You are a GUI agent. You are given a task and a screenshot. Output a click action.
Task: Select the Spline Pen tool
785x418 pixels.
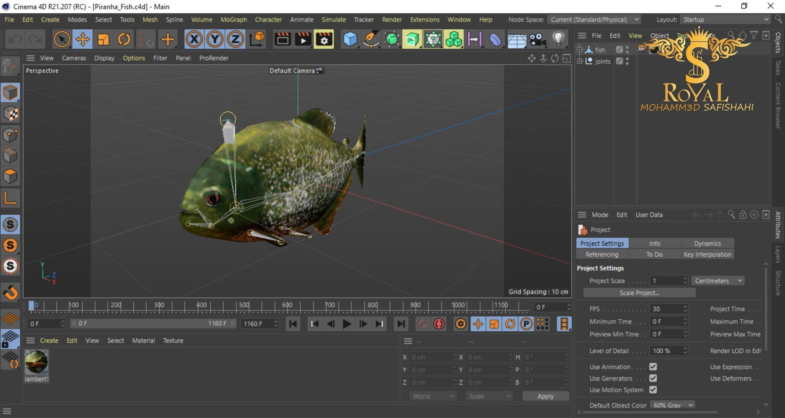coord(371,39)
